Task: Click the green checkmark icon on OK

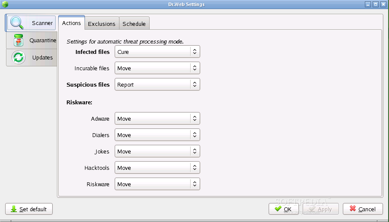Action: tap(278, 209)
